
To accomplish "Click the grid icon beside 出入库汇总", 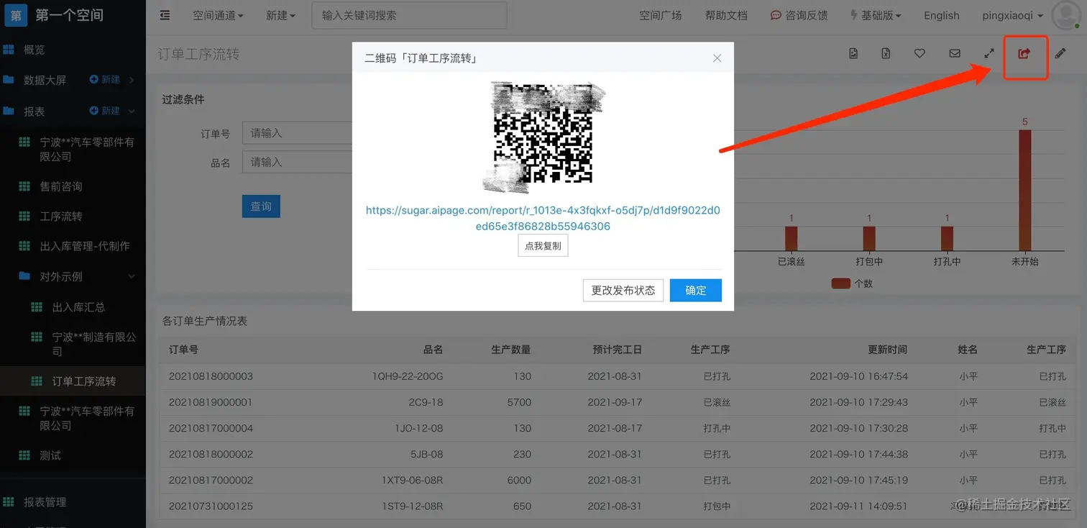I will point(37,307).
